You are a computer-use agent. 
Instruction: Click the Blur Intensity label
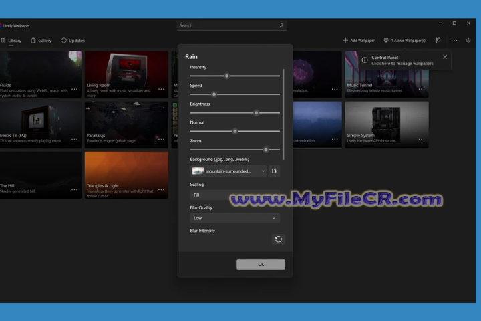click(x=202, y=231)
